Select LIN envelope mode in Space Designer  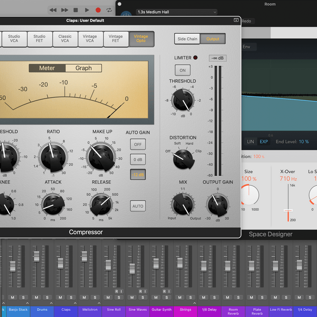[250, 142]
